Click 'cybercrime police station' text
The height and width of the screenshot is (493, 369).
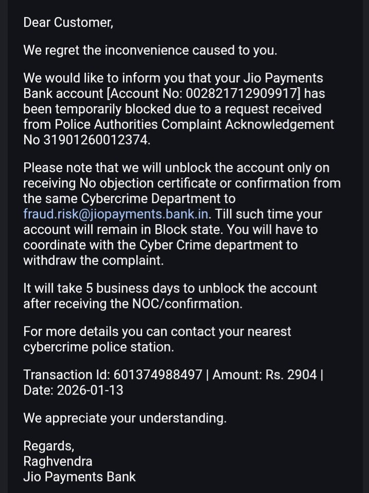(x=99, y=347)
